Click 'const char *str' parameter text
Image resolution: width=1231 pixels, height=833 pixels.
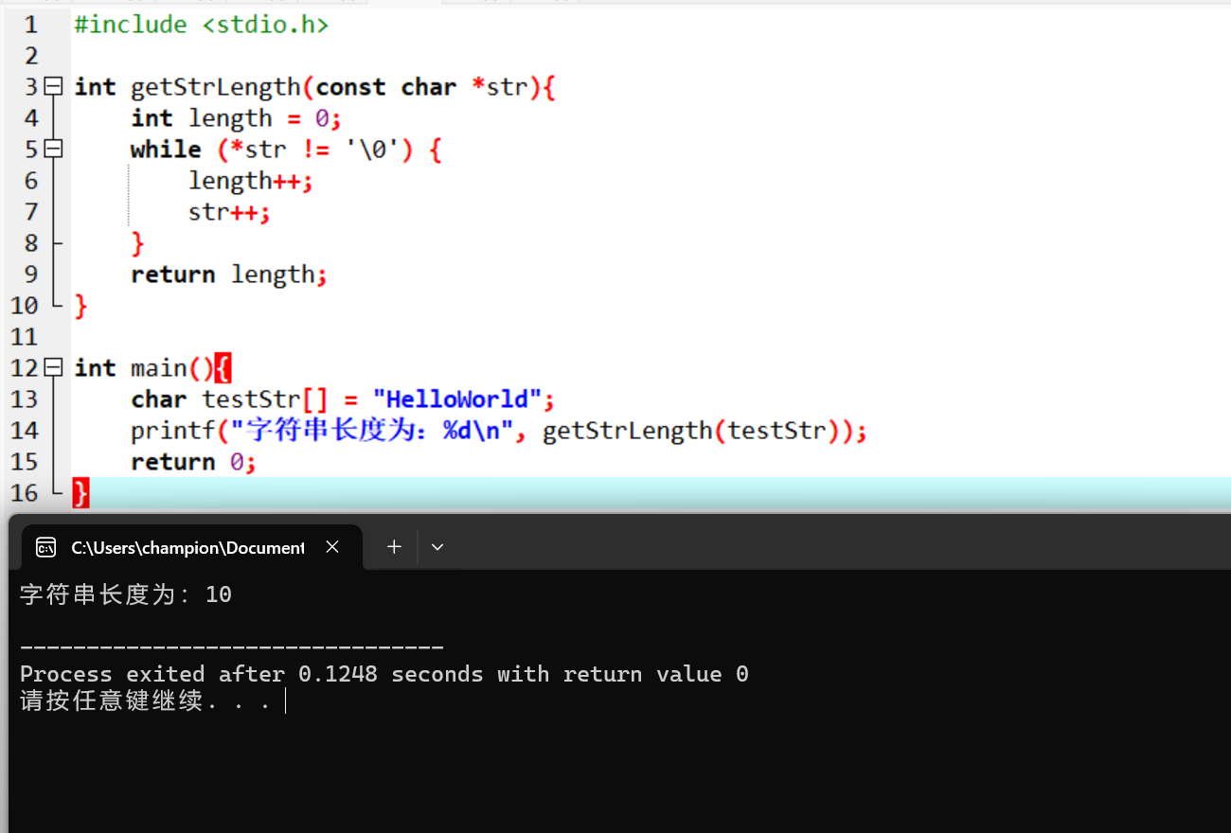[421, 87]
